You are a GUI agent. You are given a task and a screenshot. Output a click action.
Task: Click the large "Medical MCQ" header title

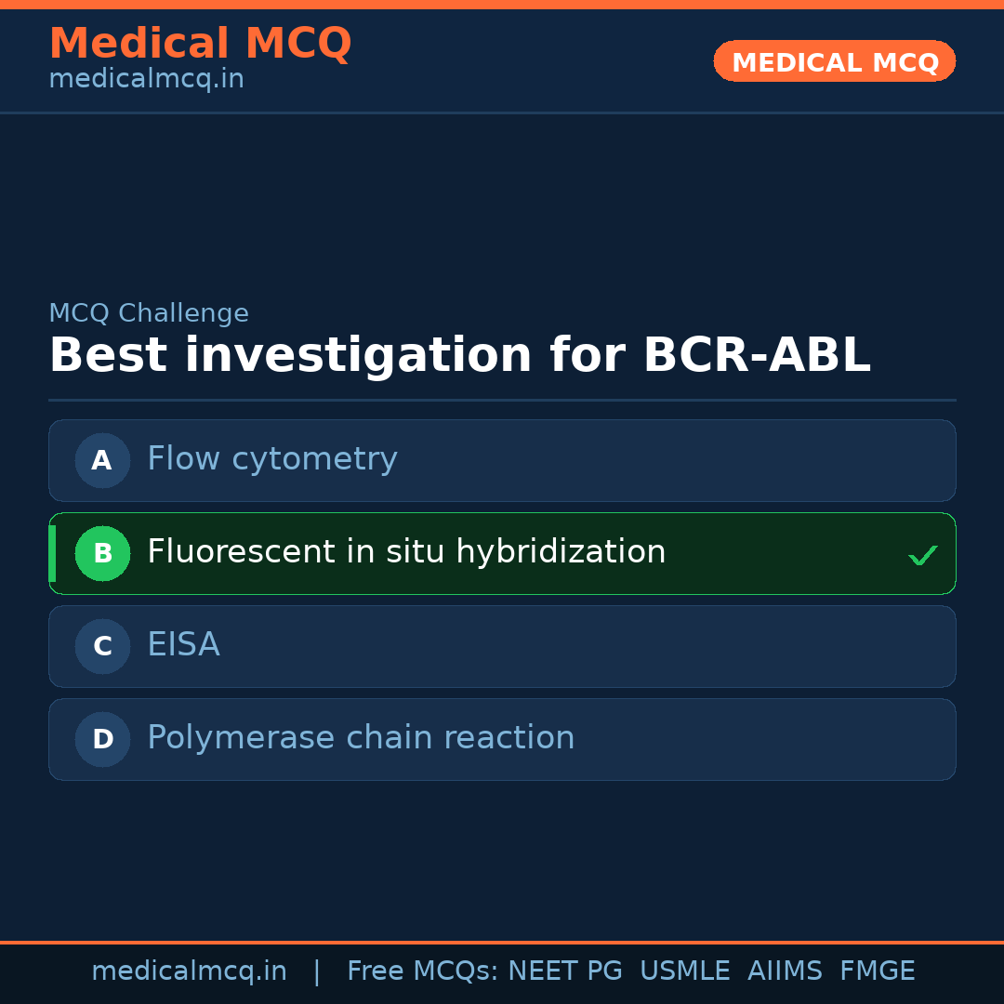(200, 44)
